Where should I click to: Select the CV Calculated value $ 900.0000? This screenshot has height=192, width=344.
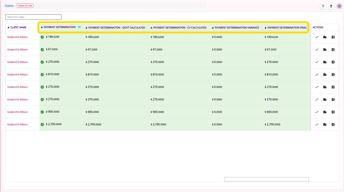pos(157,112)
